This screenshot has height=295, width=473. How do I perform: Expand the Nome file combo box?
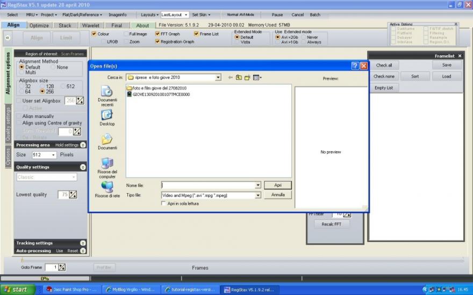pos(258,186)
